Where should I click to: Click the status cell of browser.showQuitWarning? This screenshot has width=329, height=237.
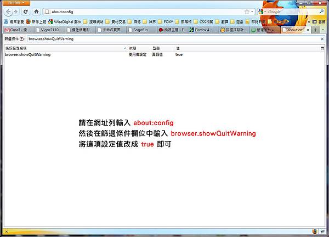pyautogui.click(x=138, y=54)
